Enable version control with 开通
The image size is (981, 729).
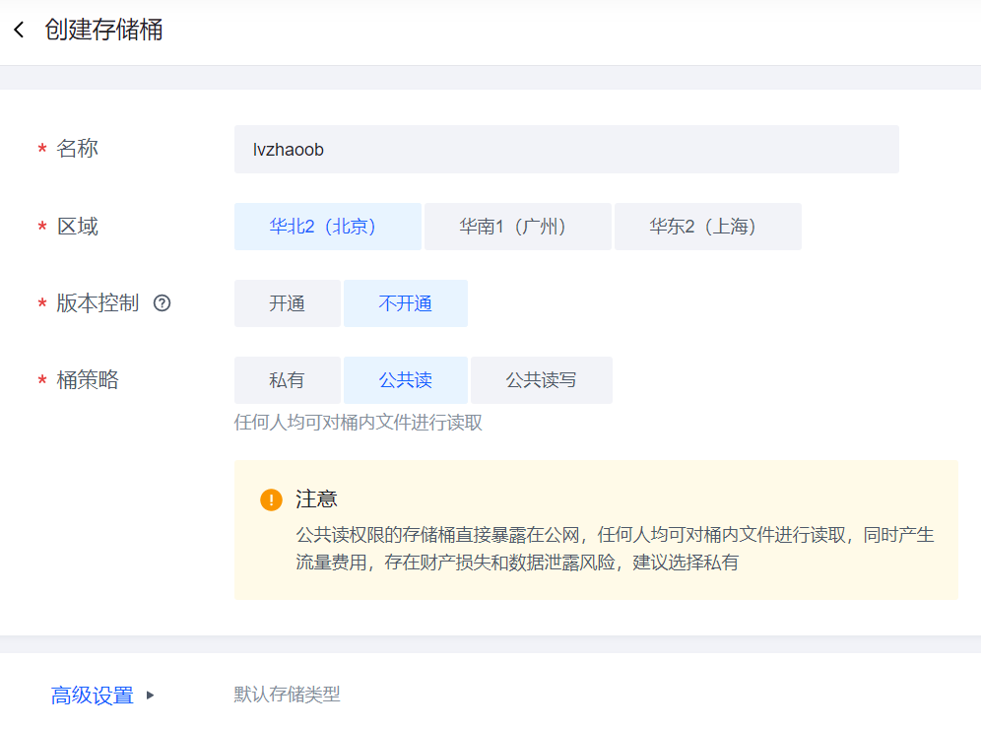(x=287, y=303)
